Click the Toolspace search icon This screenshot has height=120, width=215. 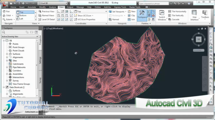click(x=4, y=32)
